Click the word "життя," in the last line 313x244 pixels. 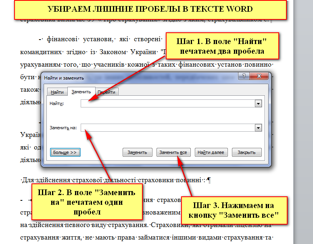72,238
